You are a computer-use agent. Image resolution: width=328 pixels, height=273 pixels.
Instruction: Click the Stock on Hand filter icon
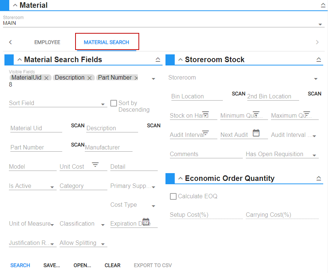click(x=205, y=114)
